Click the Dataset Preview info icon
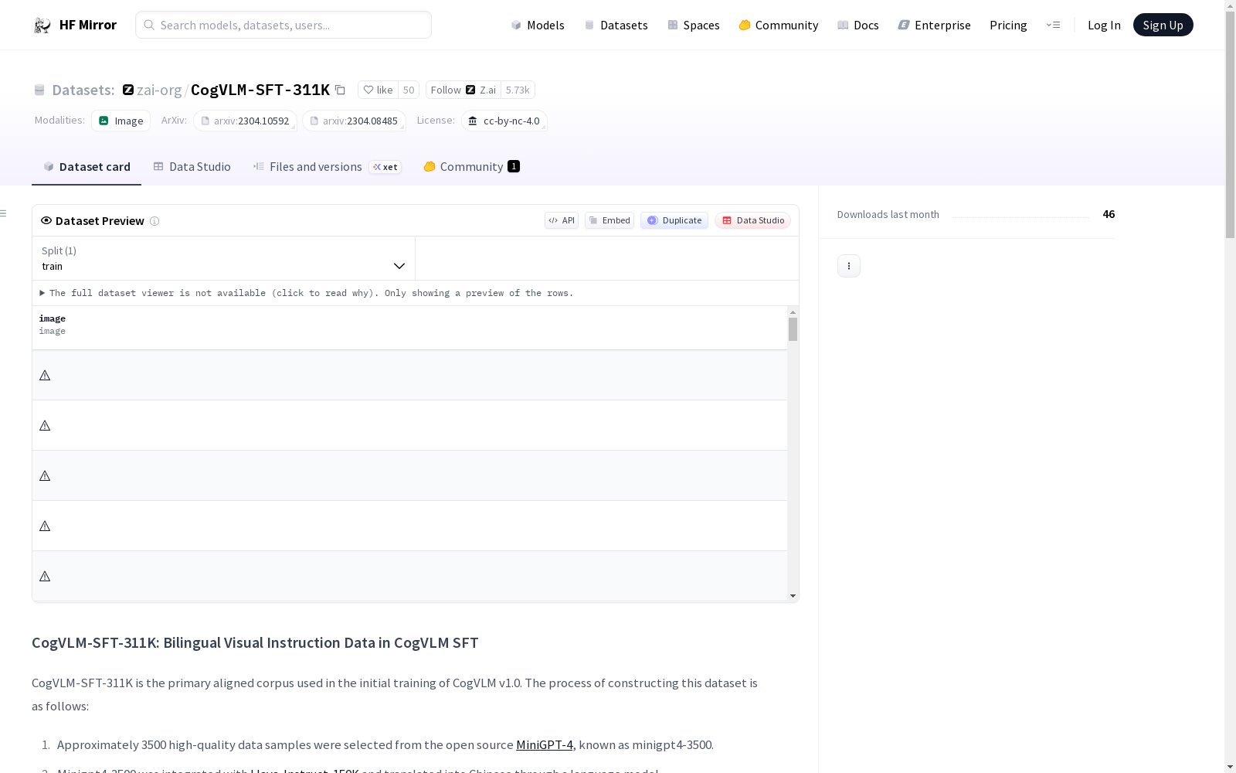The width and height of the screenshot is (1236, 773). coord(154,221)
